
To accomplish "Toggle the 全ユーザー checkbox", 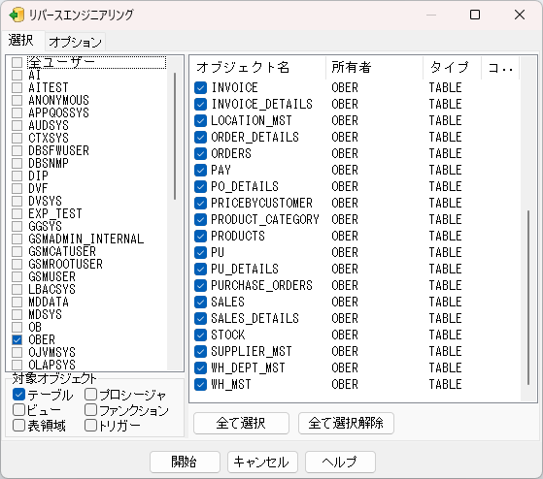I will click(x=17, y=63).
